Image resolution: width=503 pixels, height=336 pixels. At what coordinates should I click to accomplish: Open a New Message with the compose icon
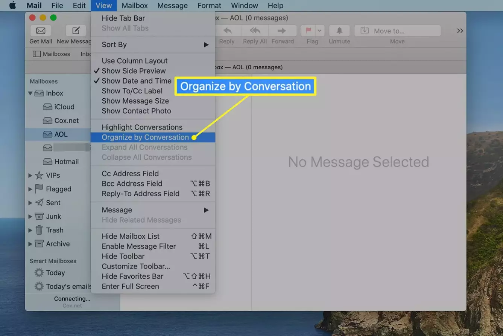pos(76,31)
